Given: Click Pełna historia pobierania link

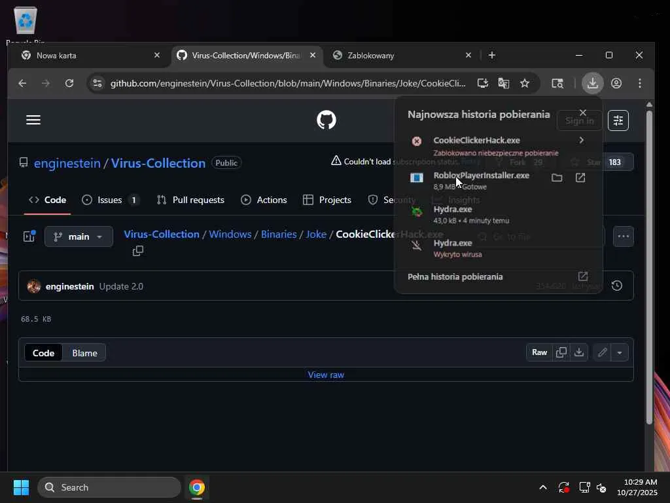Looking at the screenshot, I should 455,277.
